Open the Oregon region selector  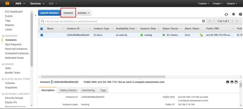[x=218, y=3]
